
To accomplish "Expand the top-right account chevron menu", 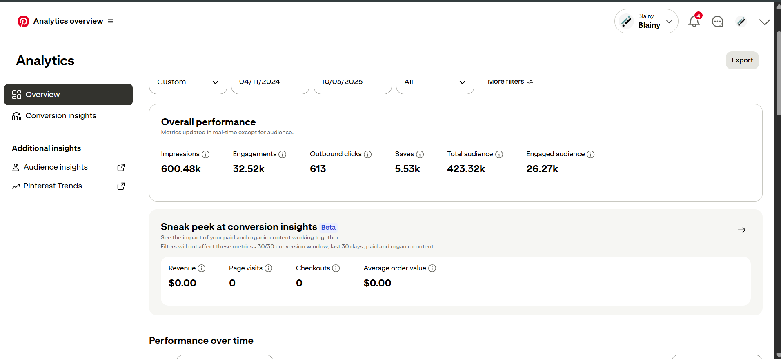I will tap(764, 22).
